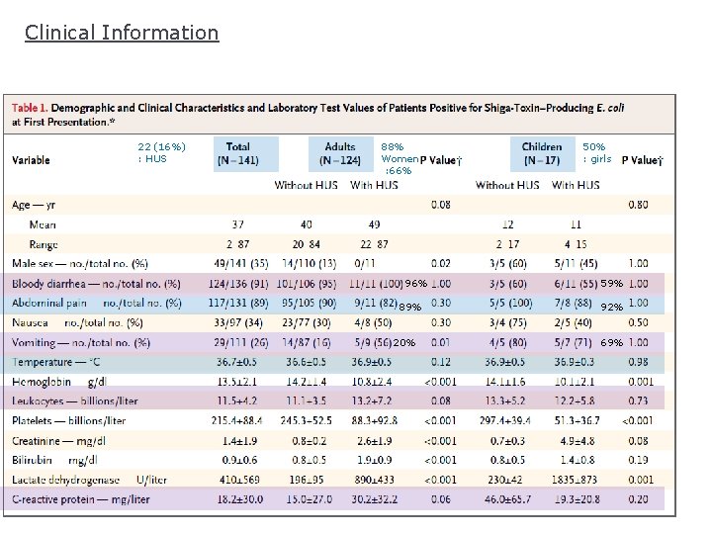Click the 'Age — yr' row label
The height and width of the screenshot is (534, 712).
[34, 206]
